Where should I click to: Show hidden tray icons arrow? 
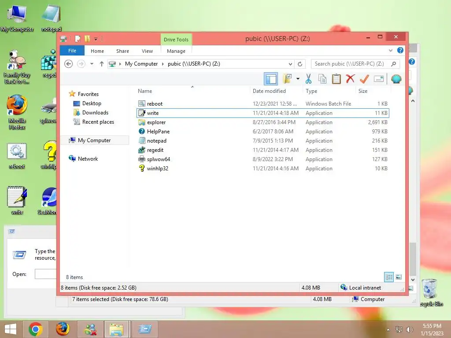pos(388,330)
